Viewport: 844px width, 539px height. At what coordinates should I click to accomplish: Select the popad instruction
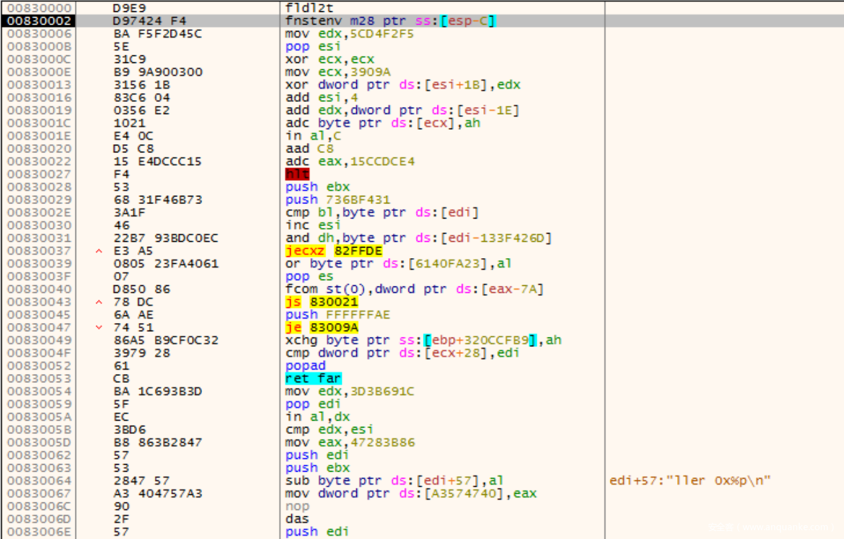tap(305, 366)
